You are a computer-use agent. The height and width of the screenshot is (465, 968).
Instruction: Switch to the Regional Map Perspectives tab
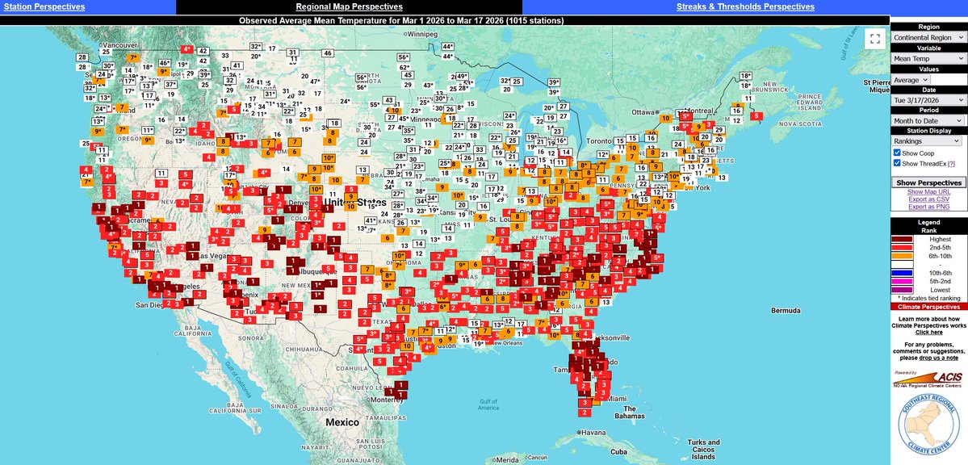click(350, 6)
